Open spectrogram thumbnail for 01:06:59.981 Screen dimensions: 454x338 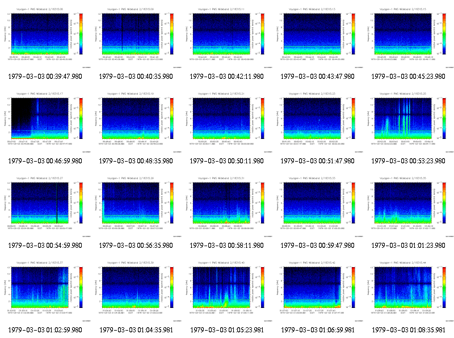[318, 290]
